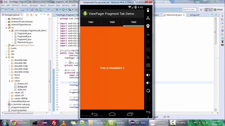Viewport: 225px width, 126px height.
Task: Switch to DDMS perspective
Action: [x=218, y=10]
